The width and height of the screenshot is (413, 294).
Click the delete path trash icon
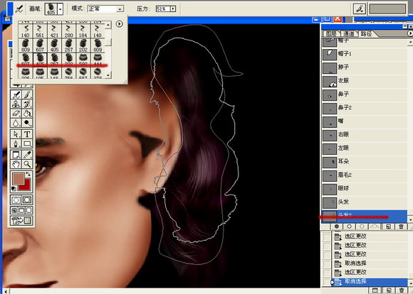401,227
